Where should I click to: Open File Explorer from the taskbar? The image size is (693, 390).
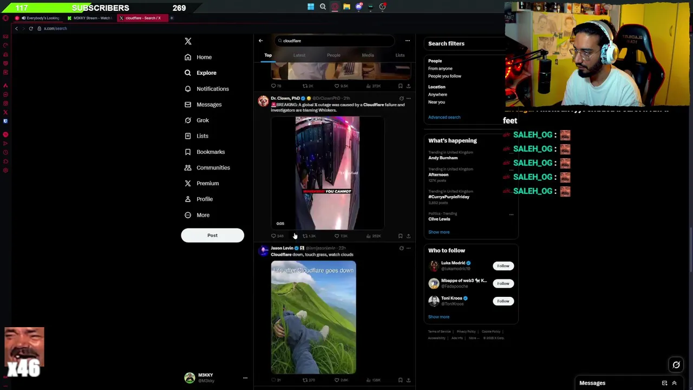(x=346, y=7)
